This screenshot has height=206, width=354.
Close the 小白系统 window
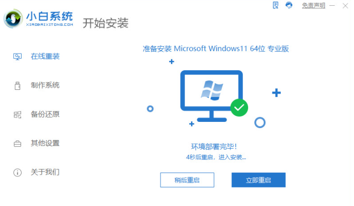[x=345, y=6]
